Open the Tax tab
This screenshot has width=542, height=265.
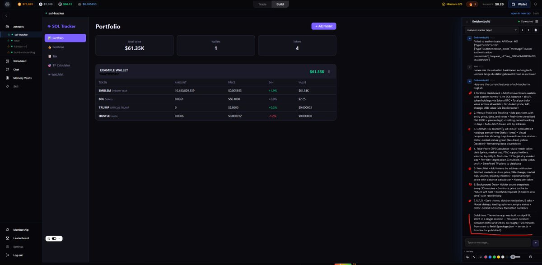(65, 56)
